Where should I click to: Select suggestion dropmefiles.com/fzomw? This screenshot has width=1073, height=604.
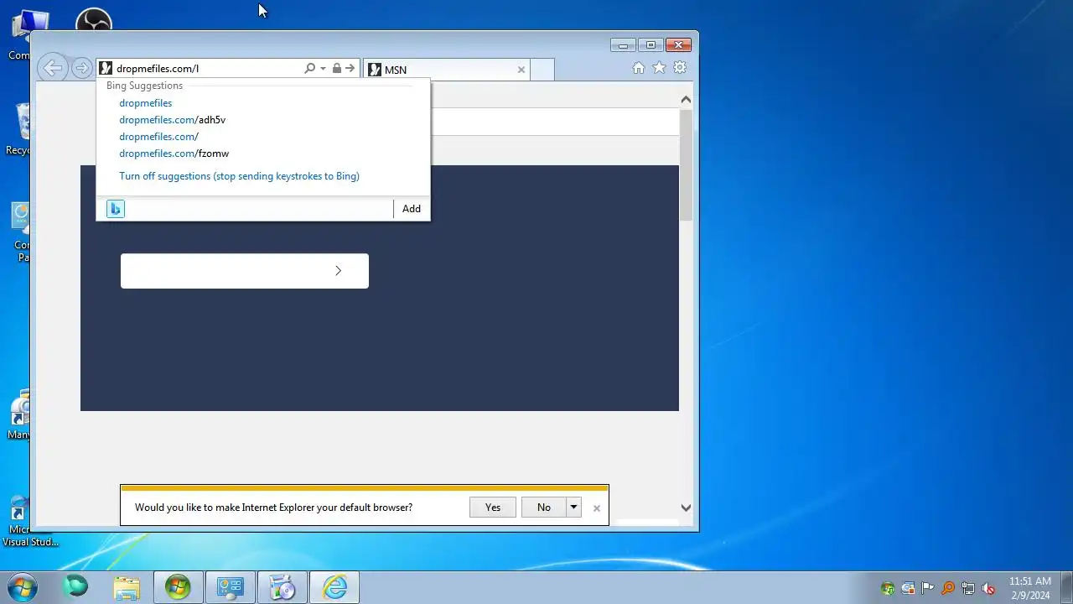click(174, 154)
